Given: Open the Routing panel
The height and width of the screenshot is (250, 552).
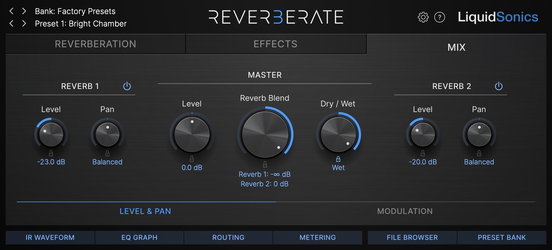Looking at the screenshot, I should (x=228, y=237).
